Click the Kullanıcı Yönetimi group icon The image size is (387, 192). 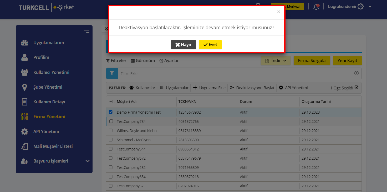pos(24,72)
